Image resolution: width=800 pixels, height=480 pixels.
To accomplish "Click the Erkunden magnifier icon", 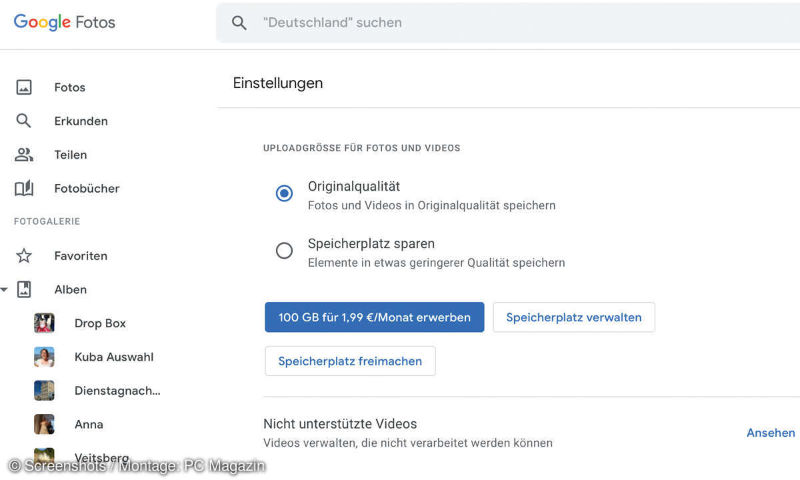I will [24, 121].
